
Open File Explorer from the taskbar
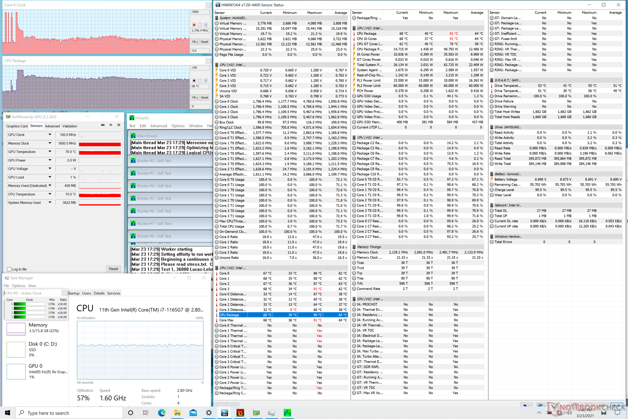pos(177,413)
